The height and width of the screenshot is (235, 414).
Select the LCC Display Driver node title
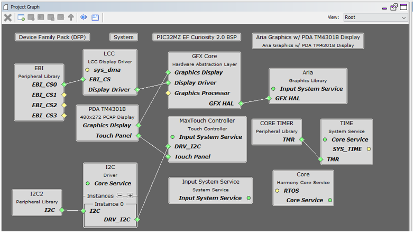coord(109,53)
